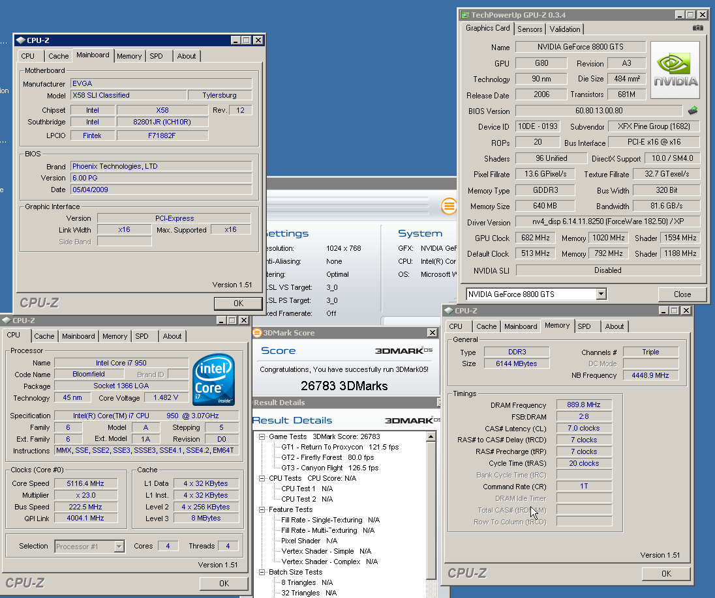Click the X58 SLI Classified model field
715x598 pixels.
point(129,95)
